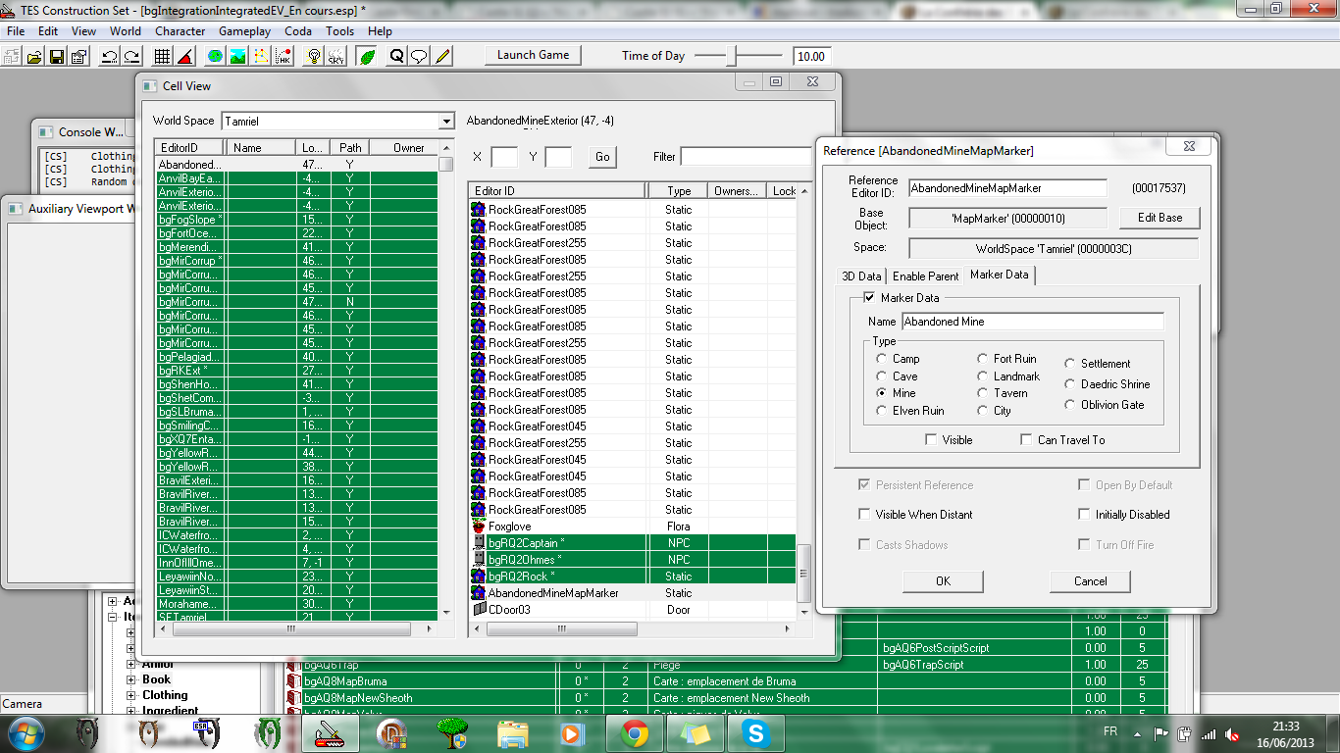This screenshot has height=753, width=1340.
Task: Enable the Visible marker checkbox
Action: 930,440
